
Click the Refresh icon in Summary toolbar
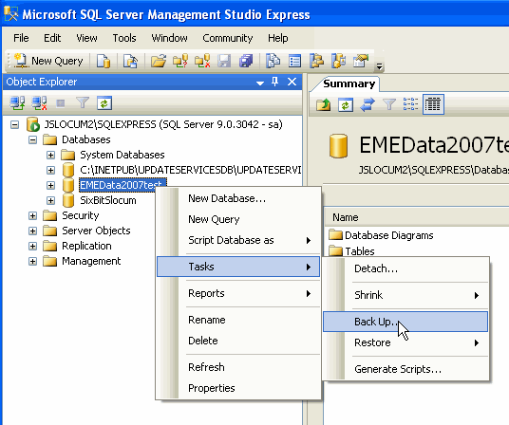tap(346, 104)
